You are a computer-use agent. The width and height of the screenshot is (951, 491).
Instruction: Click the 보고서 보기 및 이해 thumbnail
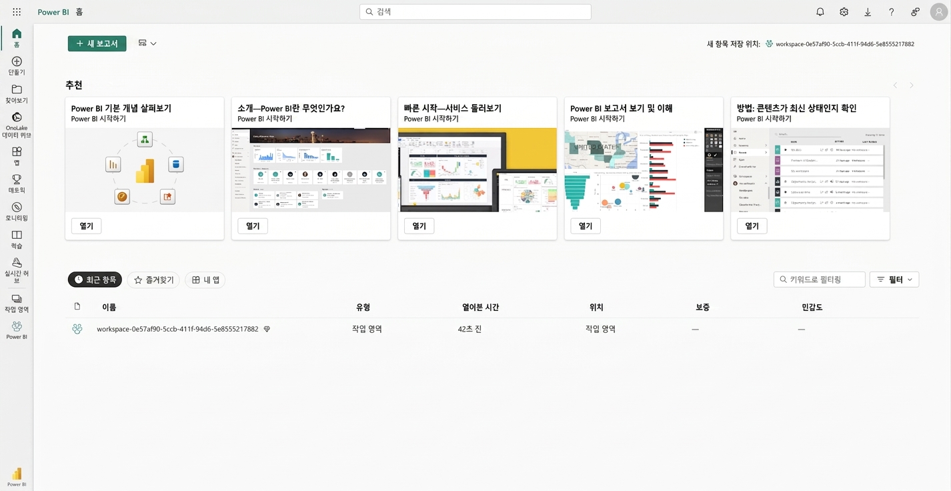coord(644,170)
